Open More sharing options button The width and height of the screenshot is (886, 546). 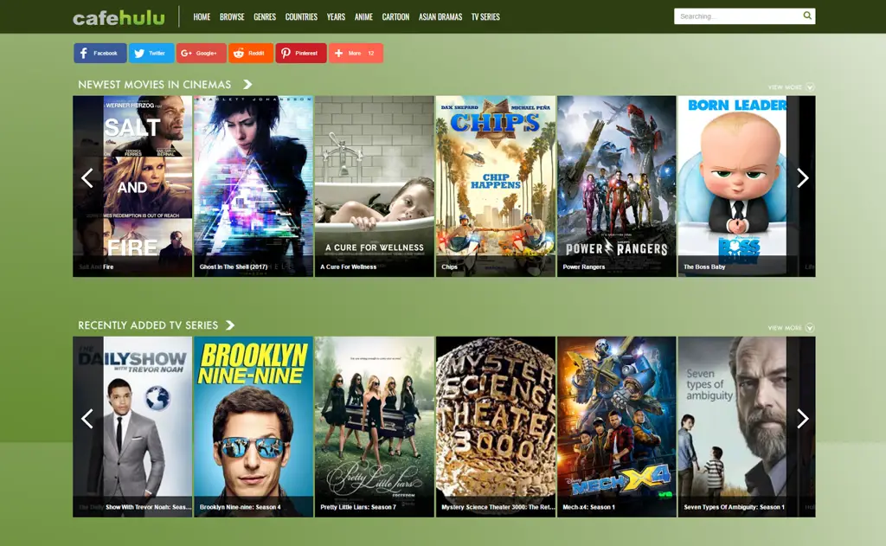click(356, 53)
